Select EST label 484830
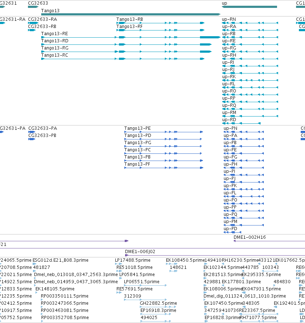This screenshot has height=323, width=305. click(x=282, y=282)
